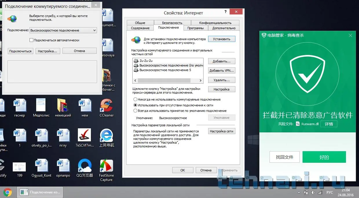359x198 pixels.
Task: Click the Удалить... button
Action: (221, 80)
